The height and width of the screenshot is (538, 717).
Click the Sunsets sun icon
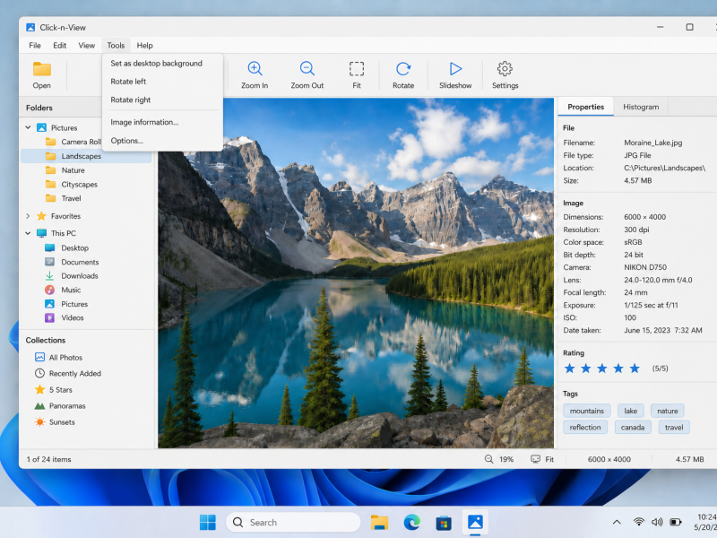click(x=39, y=421)
